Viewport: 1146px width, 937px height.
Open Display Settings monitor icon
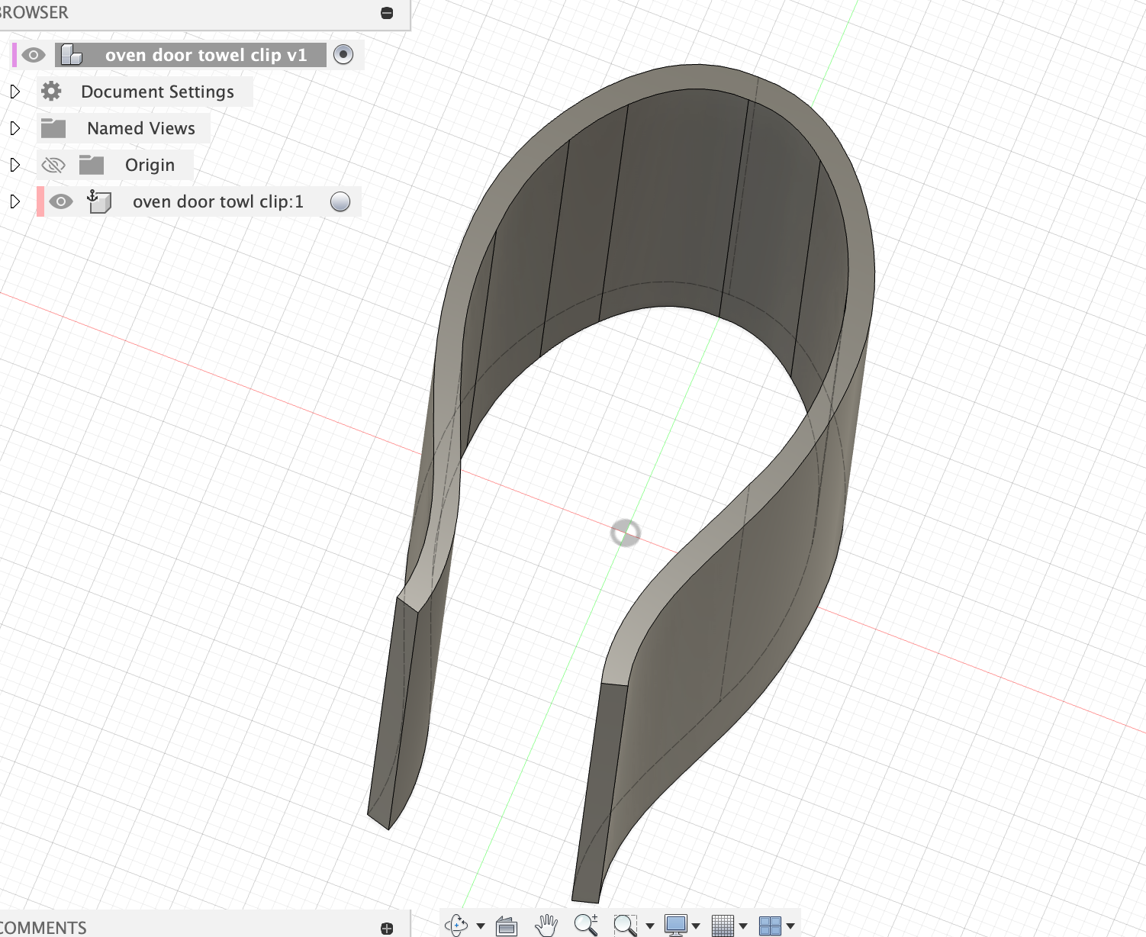tap(676, 925)
